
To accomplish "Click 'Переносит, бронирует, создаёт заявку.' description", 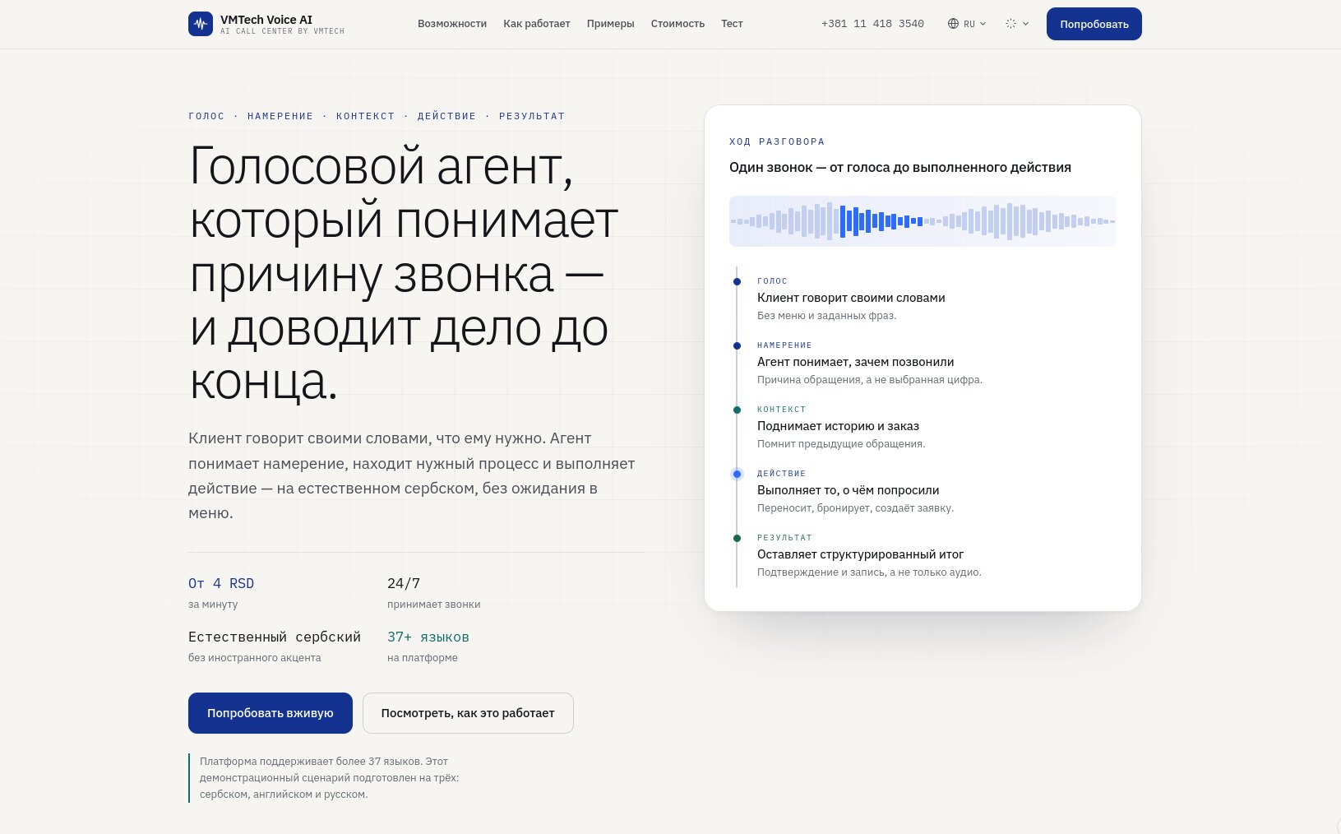I will [x=855, y=508].
